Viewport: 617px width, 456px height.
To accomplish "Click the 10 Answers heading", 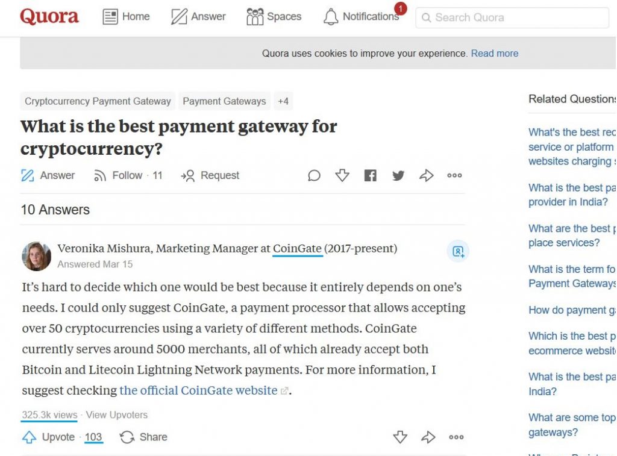I will [x=55, y=210].
